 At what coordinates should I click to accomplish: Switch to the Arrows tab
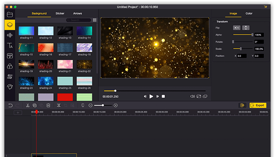pos(78,13)
